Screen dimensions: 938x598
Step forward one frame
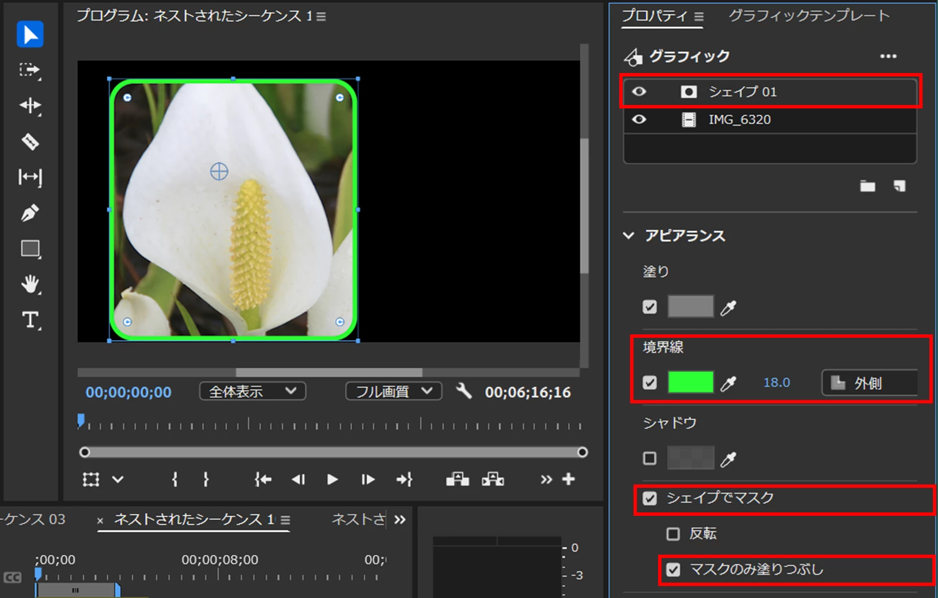[x=368, y=479]
